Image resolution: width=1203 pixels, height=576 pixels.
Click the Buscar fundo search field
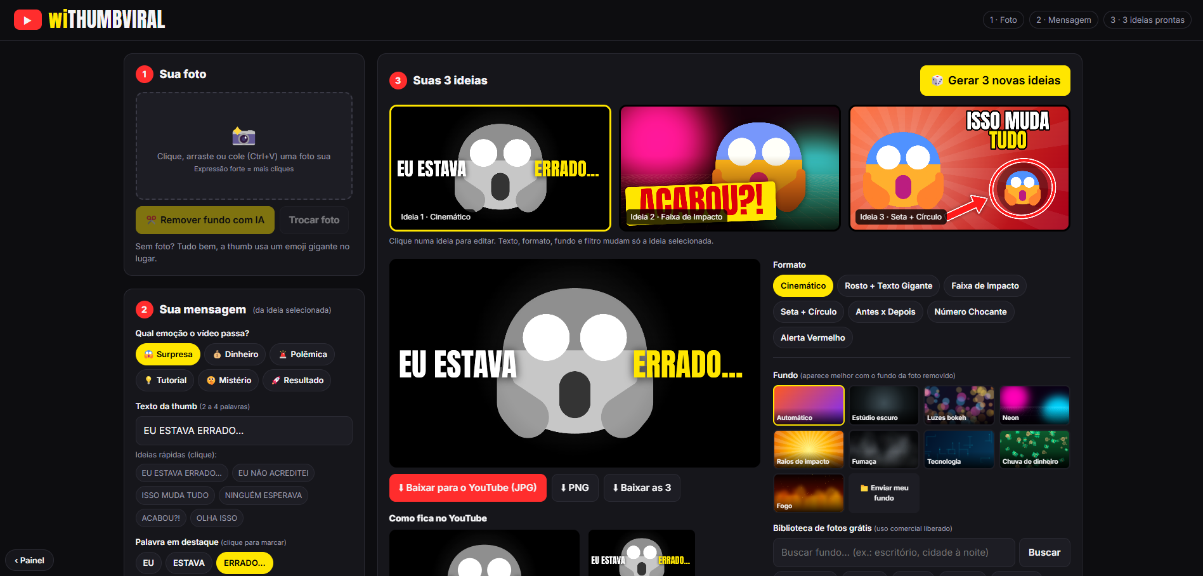click(894, 553)
